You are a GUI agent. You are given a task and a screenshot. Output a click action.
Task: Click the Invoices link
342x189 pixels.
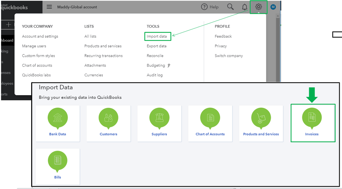(x=312, y=134)
